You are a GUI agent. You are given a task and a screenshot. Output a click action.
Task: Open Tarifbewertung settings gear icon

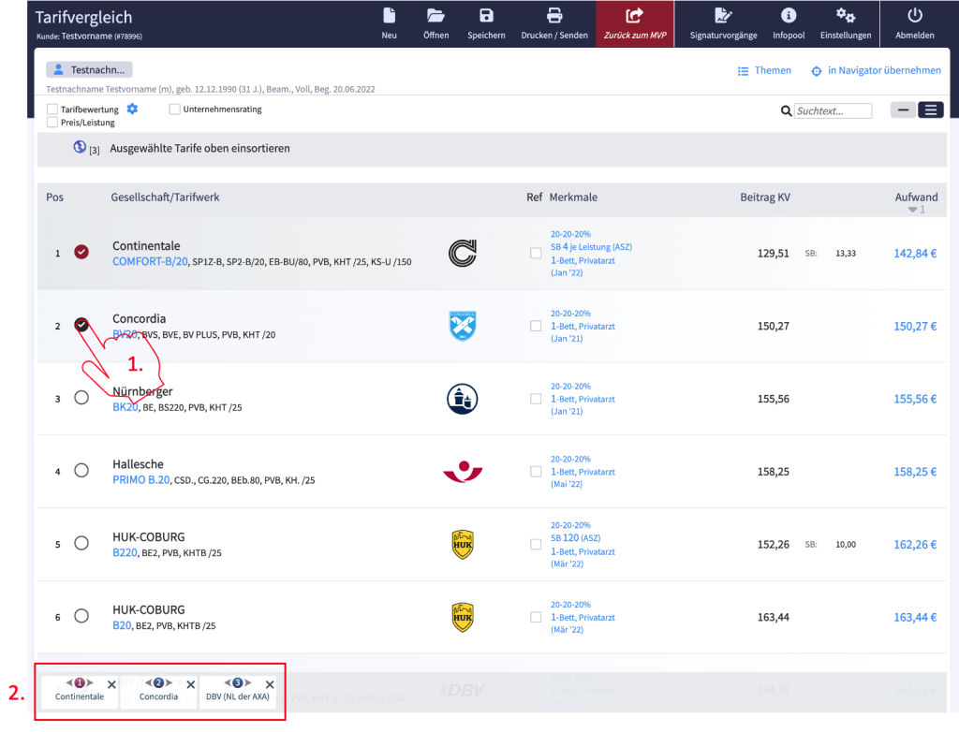pos(132,109)
